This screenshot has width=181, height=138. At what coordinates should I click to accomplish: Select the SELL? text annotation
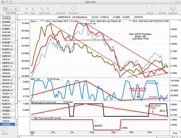pyautogui.click(x=163, y=111)
